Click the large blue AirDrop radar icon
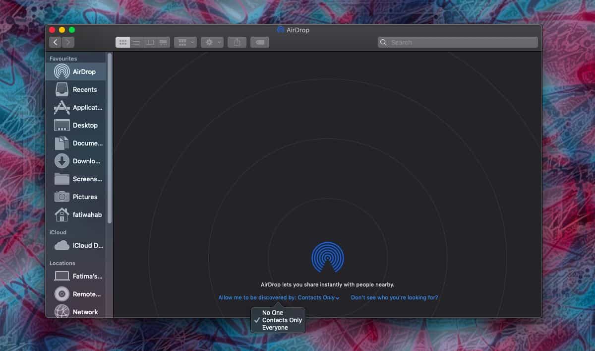Screen dimensions: 595x351 click(328, 257)
